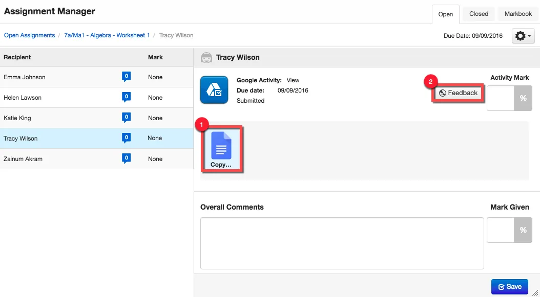Click the Due Date: 09/09/2016 header text
The height and width of the screenshot is (297, 540).
[x=473, y=36]
